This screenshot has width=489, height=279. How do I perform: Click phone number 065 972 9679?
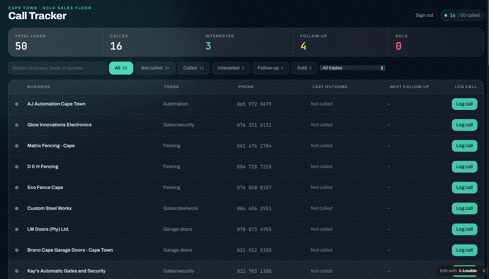[254, 104]
